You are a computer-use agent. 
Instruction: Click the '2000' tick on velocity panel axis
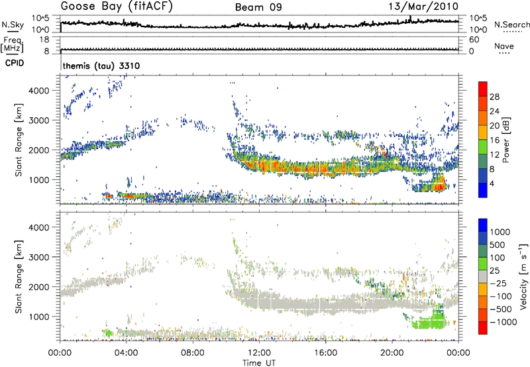(x=39, y=287)
